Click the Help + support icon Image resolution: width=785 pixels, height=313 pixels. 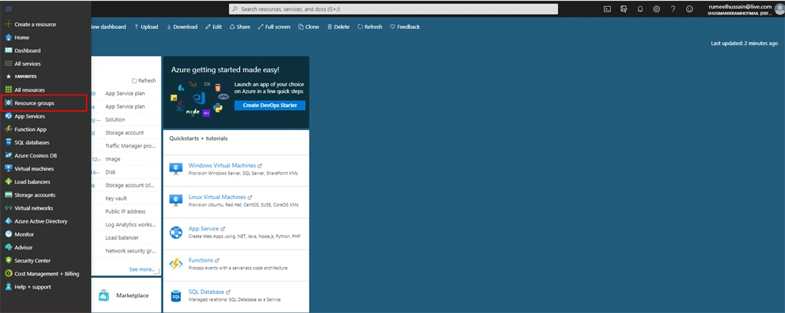click(x=8, y=287)
